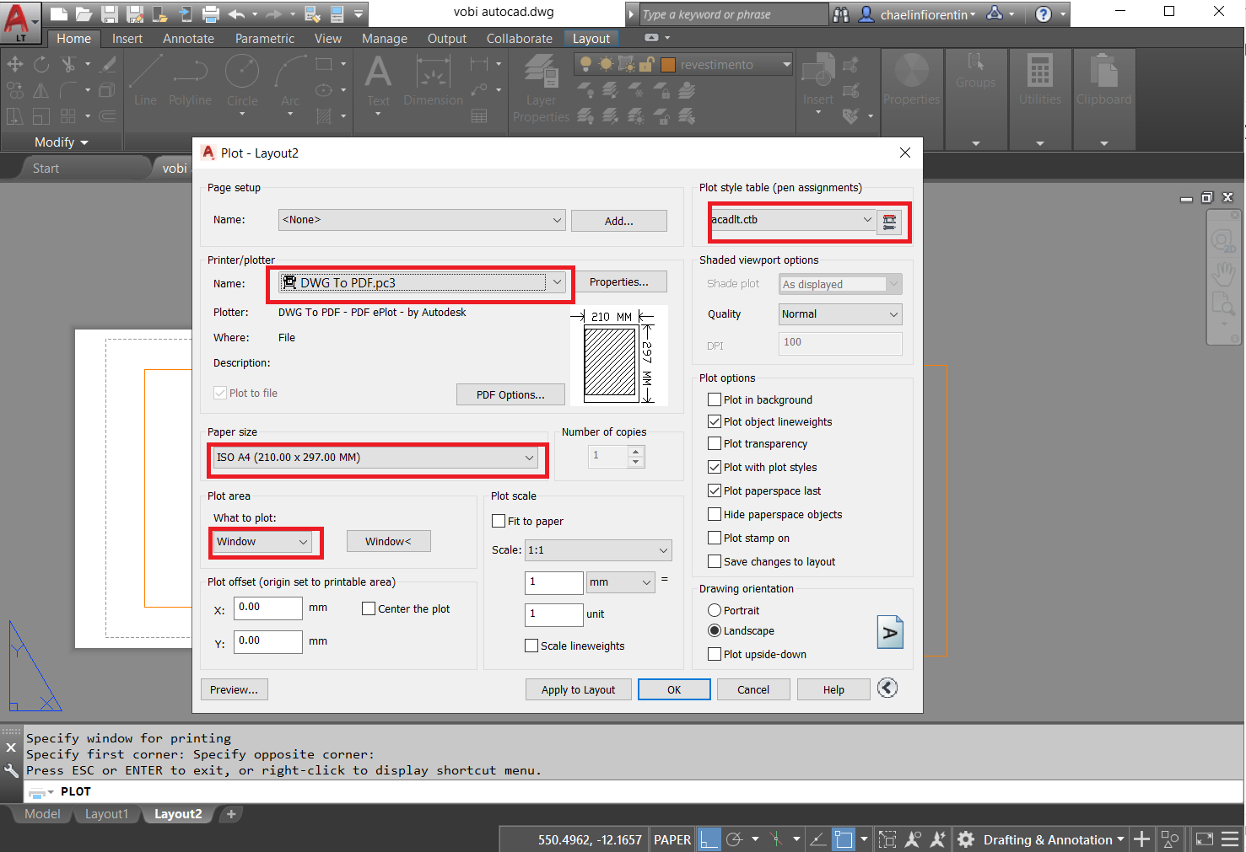The width and height of the screenshot is (1246, 852).
Task: Click the Add... page setup button
Action: pyautogui.click(x=619, y=221)
